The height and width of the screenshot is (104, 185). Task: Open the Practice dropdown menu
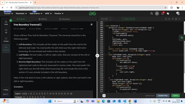59,13
